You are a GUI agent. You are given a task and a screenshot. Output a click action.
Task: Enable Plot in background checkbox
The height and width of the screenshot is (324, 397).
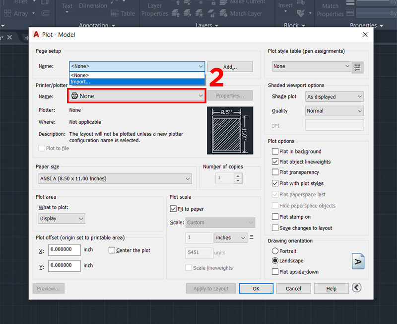275,152
